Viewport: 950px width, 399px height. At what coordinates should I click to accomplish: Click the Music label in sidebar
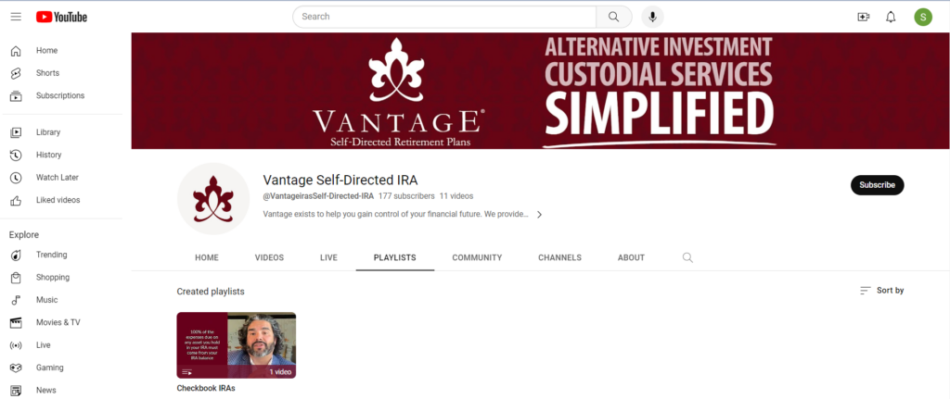coord(46,300)
